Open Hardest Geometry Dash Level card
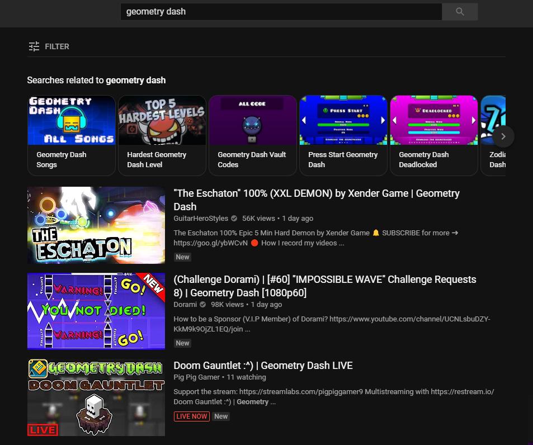Screen dimensions: 533x445 [162, 135]
